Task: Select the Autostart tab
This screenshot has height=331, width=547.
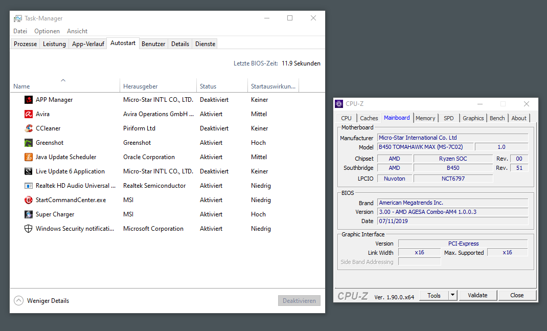Action: [123, 43]
